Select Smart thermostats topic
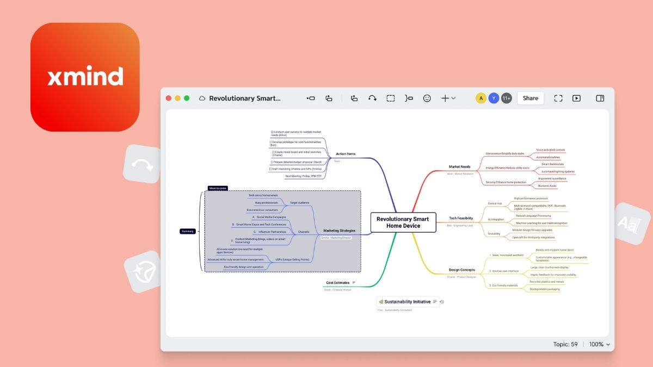This screenshot has height=367, width=653. click(x=552, y=164)
